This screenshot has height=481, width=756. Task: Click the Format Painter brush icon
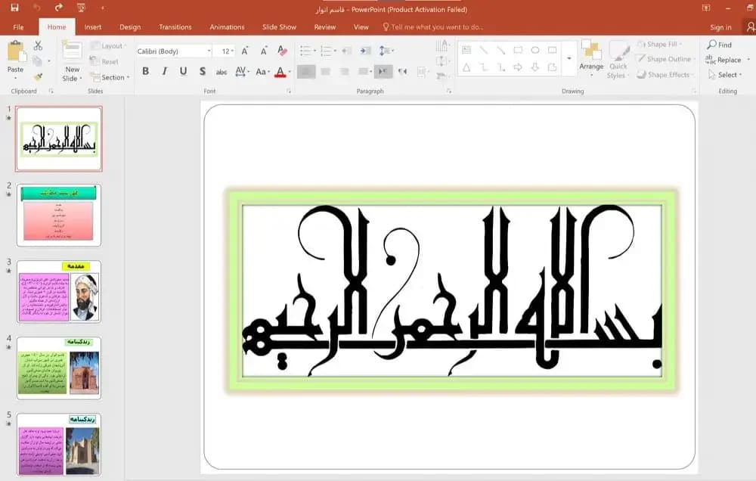[x=38, y=76]
